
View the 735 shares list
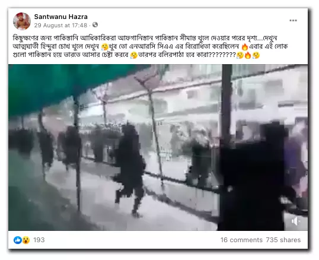283,240
